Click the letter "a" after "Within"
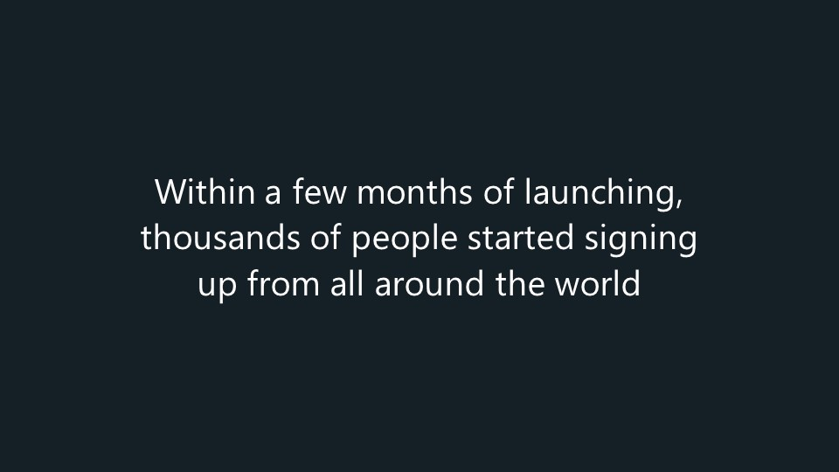The height and width of the screenshot is (472, 839). pos(274,194)
